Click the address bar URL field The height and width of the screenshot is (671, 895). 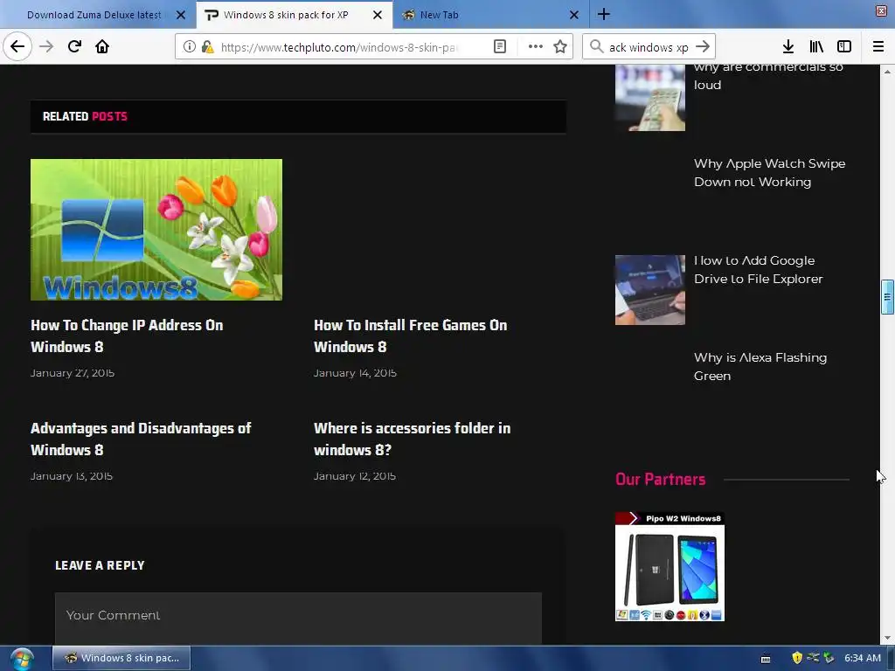[x=340, y=47]
